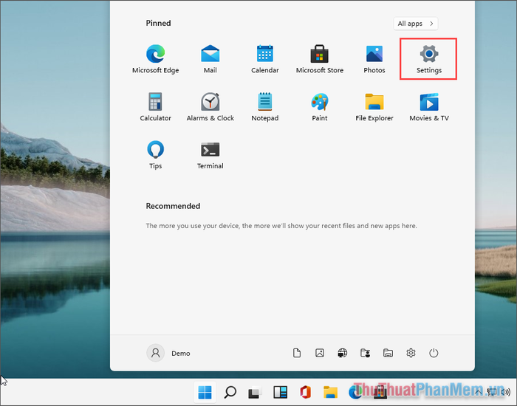Launch the Photos app
The height and width of the screenshot is (406, 517).
click(x=374, y=59)
